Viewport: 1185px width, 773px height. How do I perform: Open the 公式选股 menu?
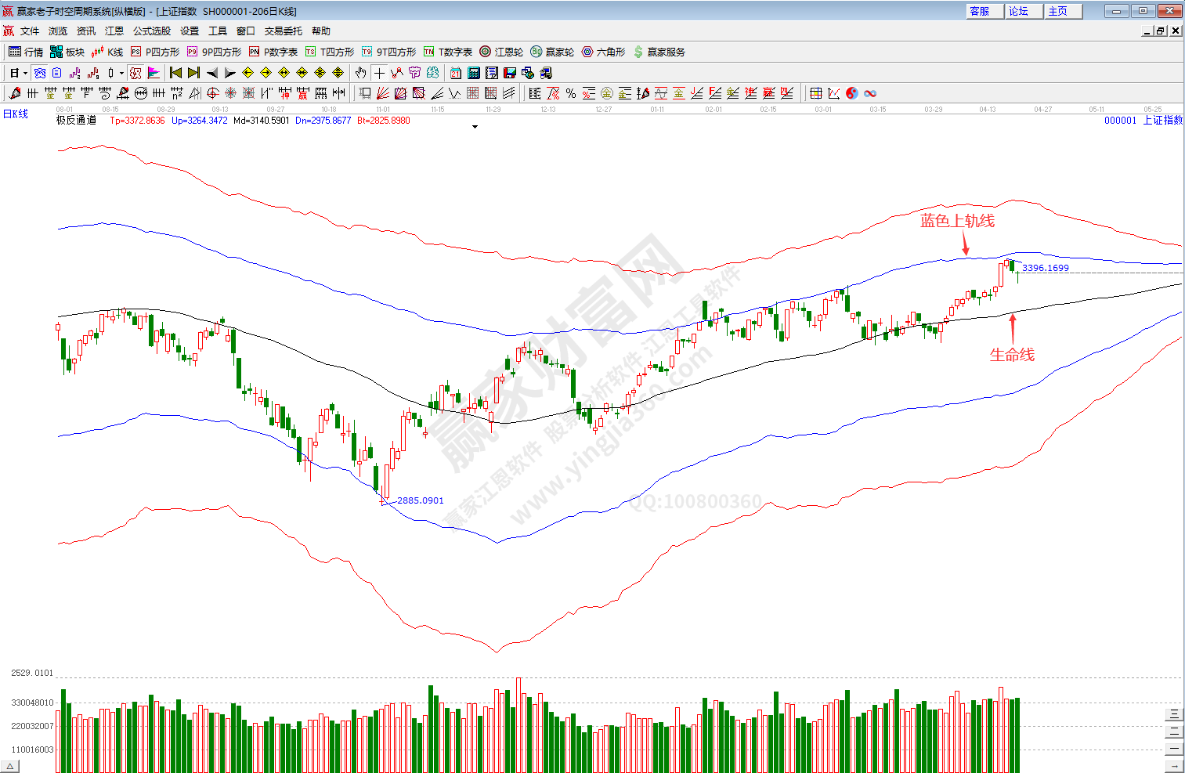coord(151,31)
